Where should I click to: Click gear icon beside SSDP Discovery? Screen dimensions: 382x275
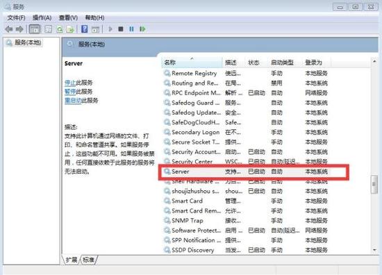167,250
